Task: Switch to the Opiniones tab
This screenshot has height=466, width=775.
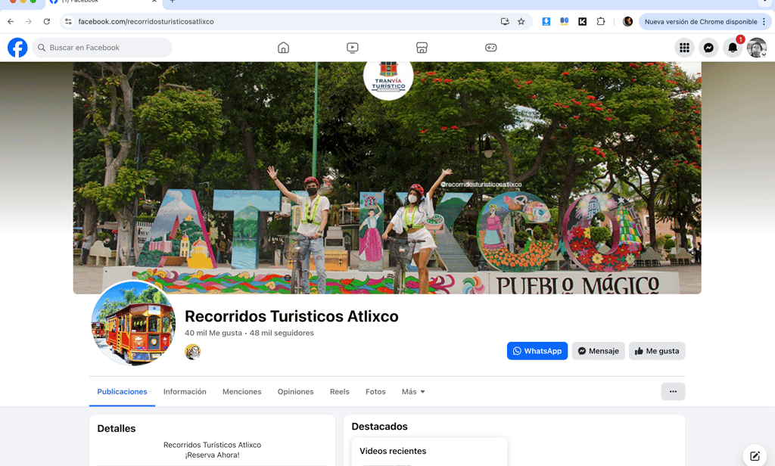Action: [296, 391]
